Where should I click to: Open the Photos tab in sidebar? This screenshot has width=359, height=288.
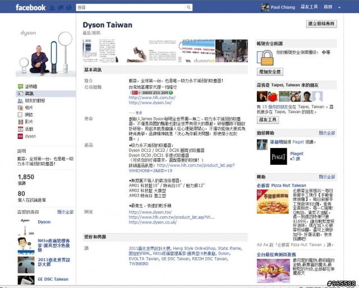pos(46,108)
